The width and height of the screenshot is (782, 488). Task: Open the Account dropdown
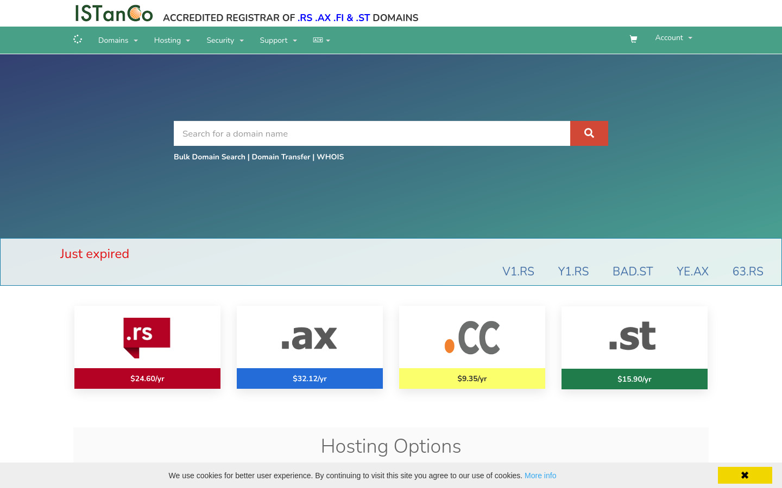tap(674, 37)
